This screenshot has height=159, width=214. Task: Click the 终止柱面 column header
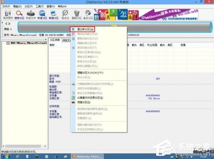coord(152,45)
